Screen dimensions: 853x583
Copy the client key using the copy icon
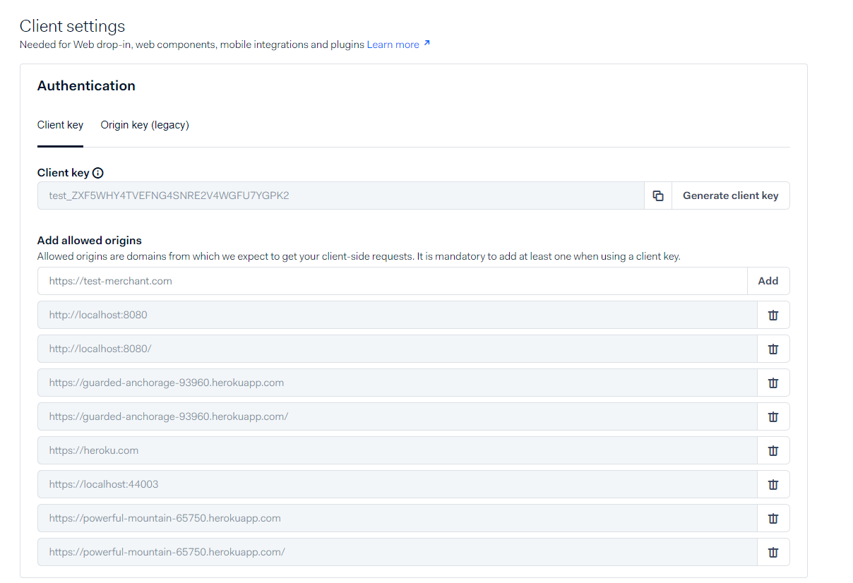coord(657,196)
